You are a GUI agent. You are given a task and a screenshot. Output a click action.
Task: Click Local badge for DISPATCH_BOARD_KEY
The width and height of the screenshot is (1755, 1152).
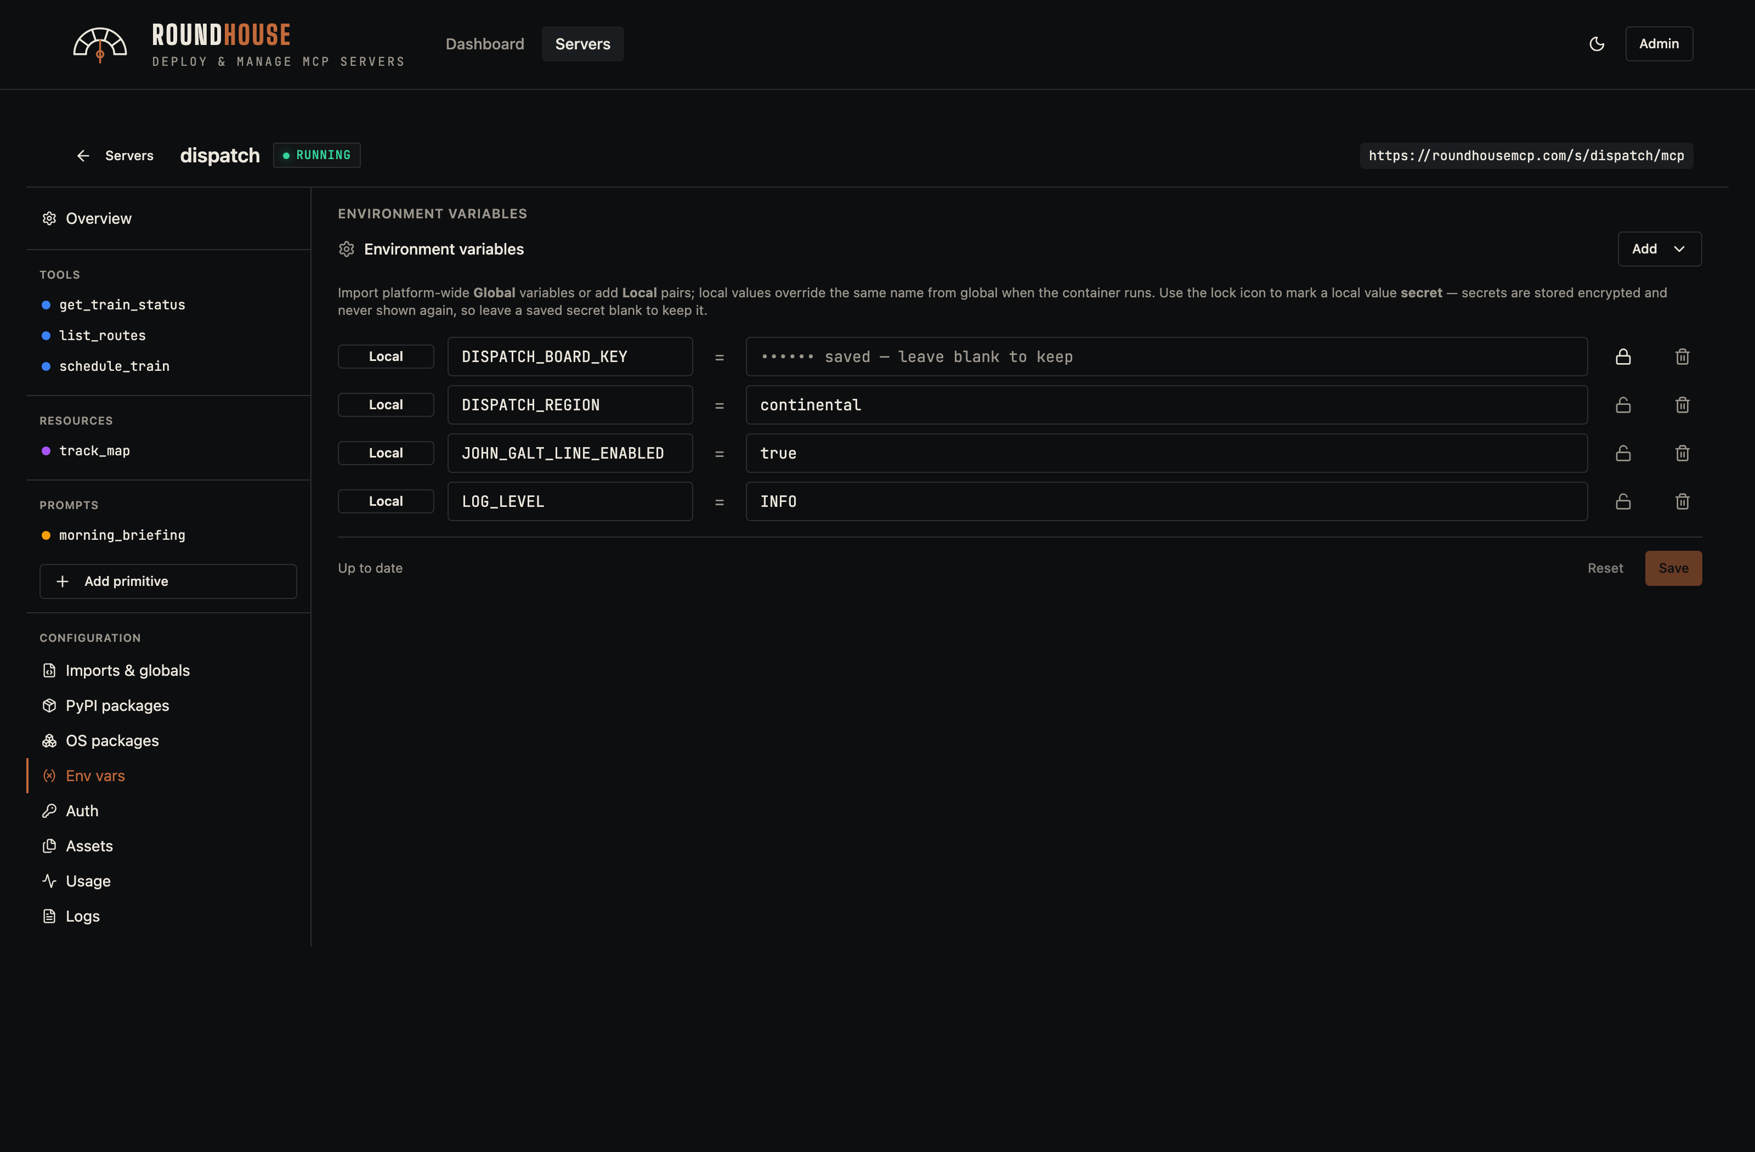(x=386, y=357)
